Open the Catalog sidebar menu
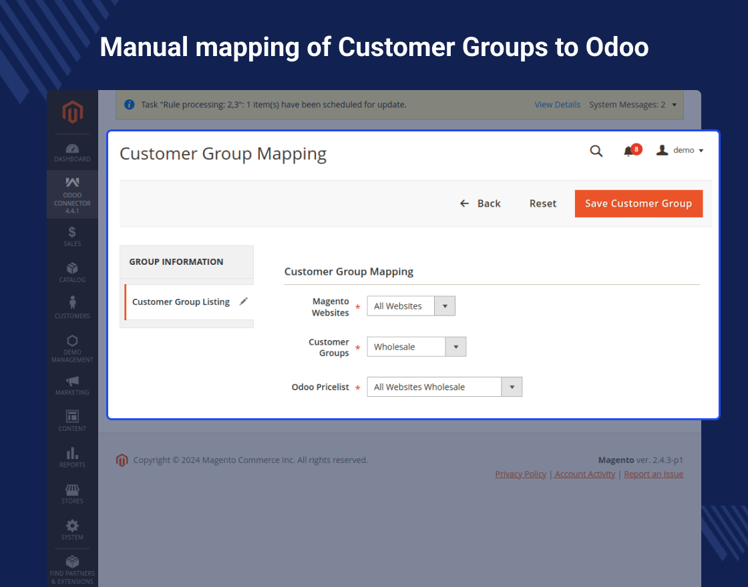Image resolution: width=748 pixels, height=587 pixels. (x=73, y=273)
